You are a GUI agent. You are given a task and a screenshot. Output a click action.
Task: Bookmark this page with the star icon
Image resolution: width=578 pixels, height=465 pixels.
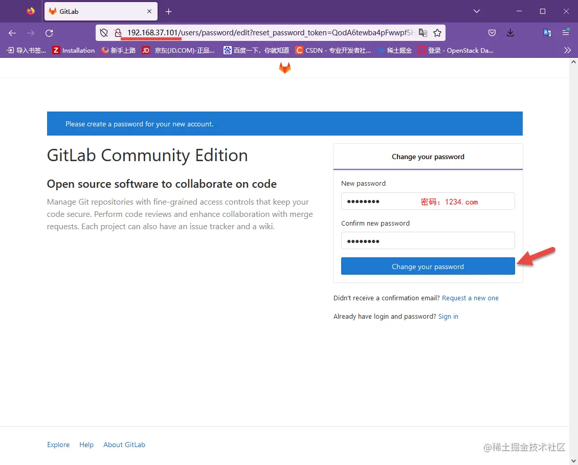click(x=437, y=33)
